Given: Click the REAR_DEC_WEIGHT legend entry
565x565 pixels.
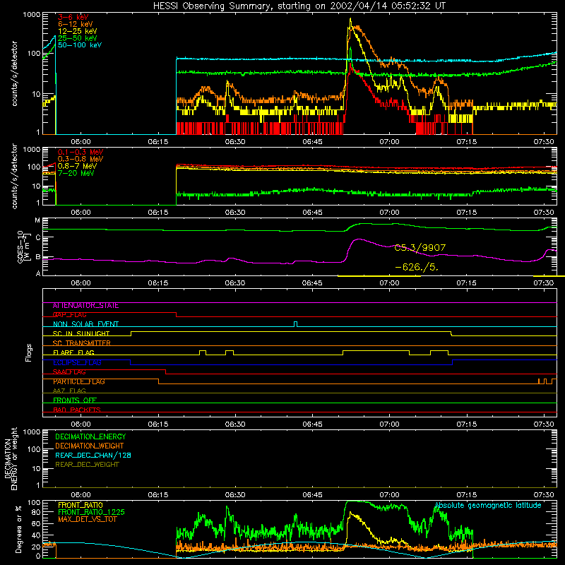Looking at the screenshot, I should point(87,465).
